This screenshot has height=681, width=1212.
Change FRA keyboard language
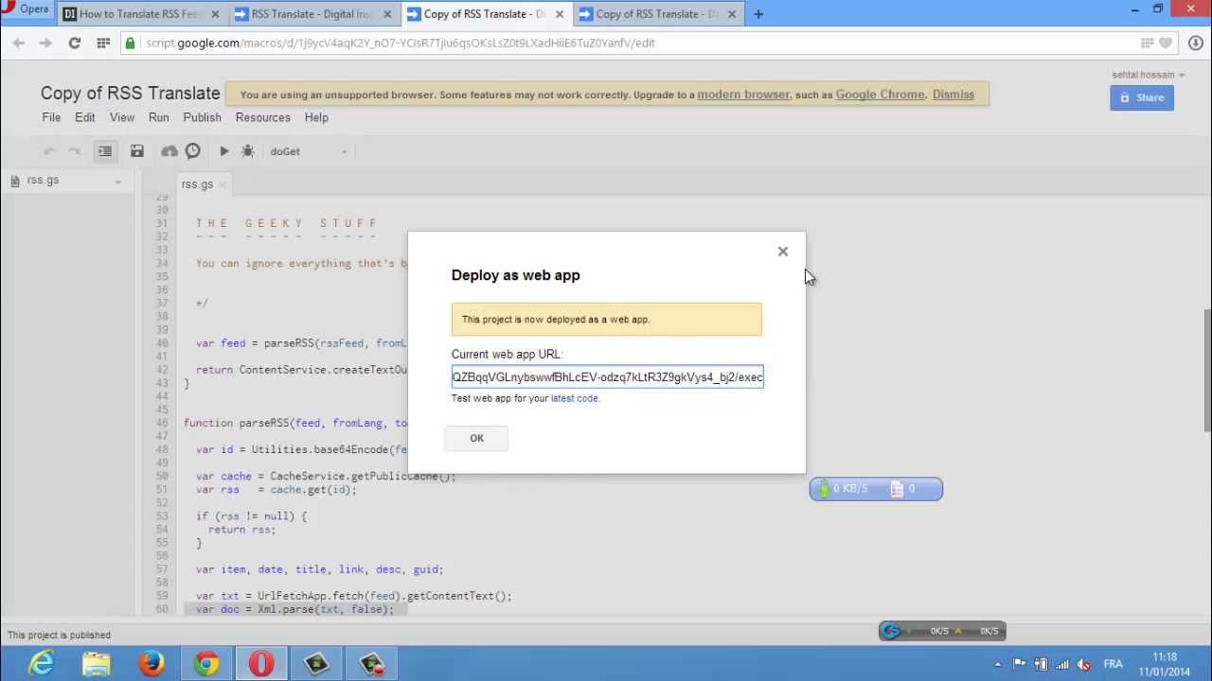1113,664
